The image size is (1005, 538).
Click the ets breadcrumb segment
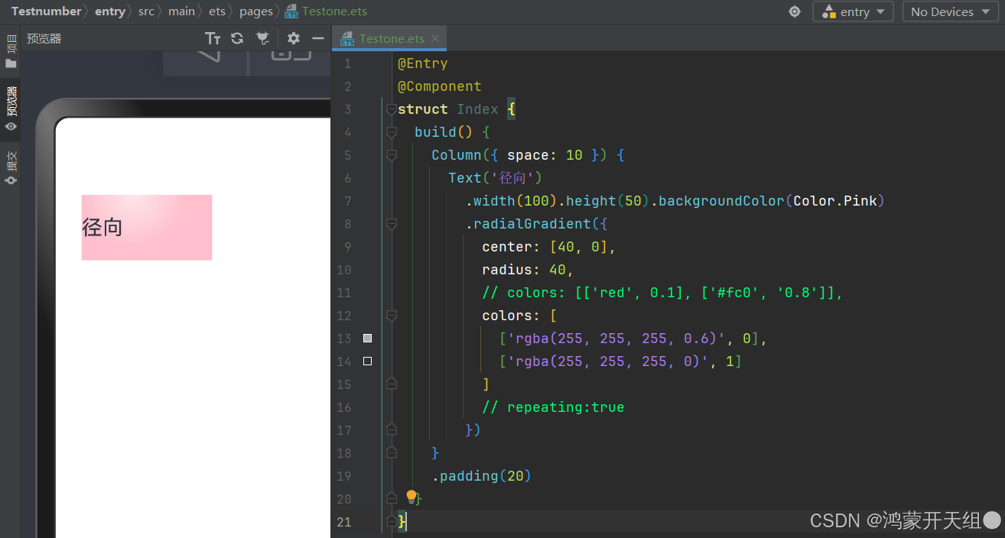point(216,11)
